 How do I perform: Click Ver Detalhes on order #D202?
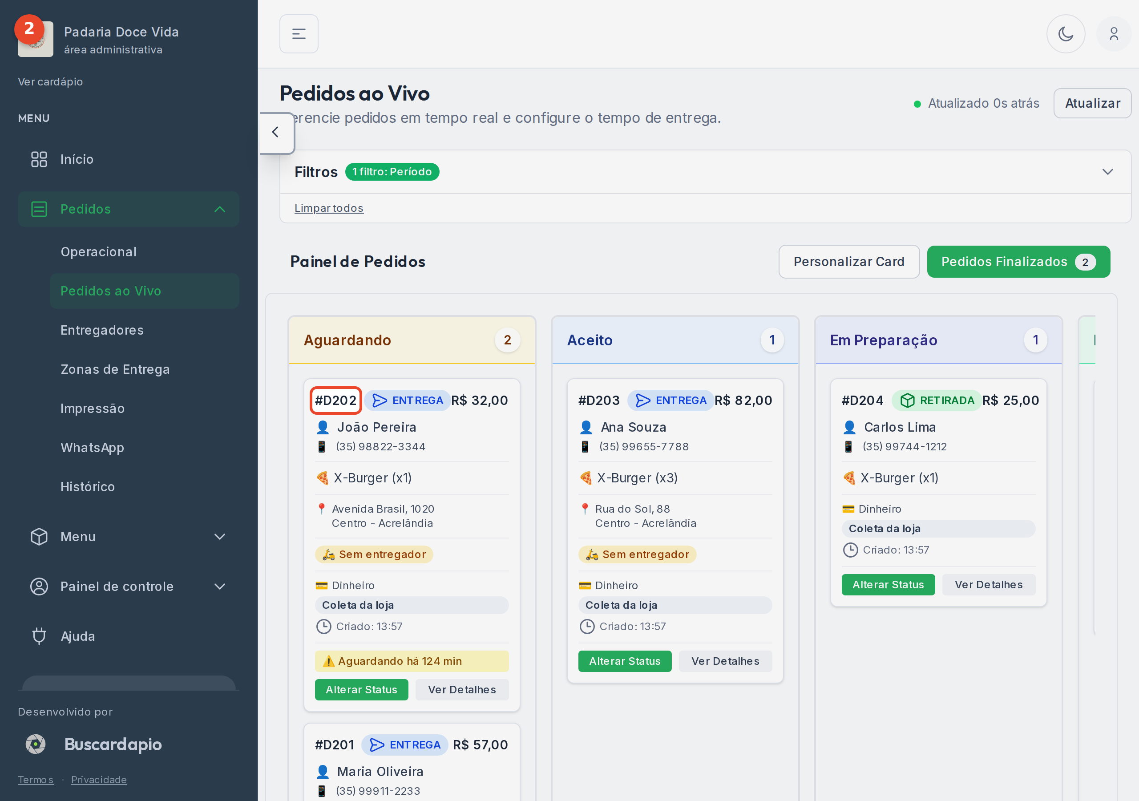tap(462, 689)
